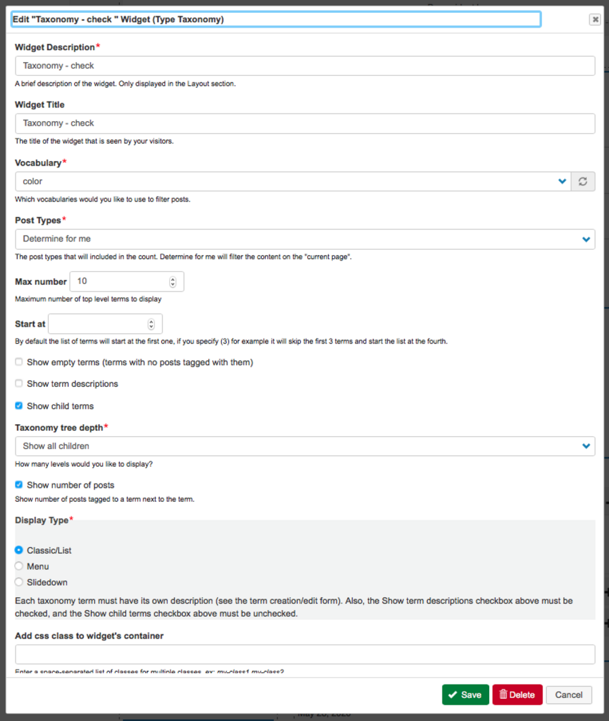The height and width of the screenshot is (721, 609).
Task: Click into the Widget Description field
Action: pos(304,66)
